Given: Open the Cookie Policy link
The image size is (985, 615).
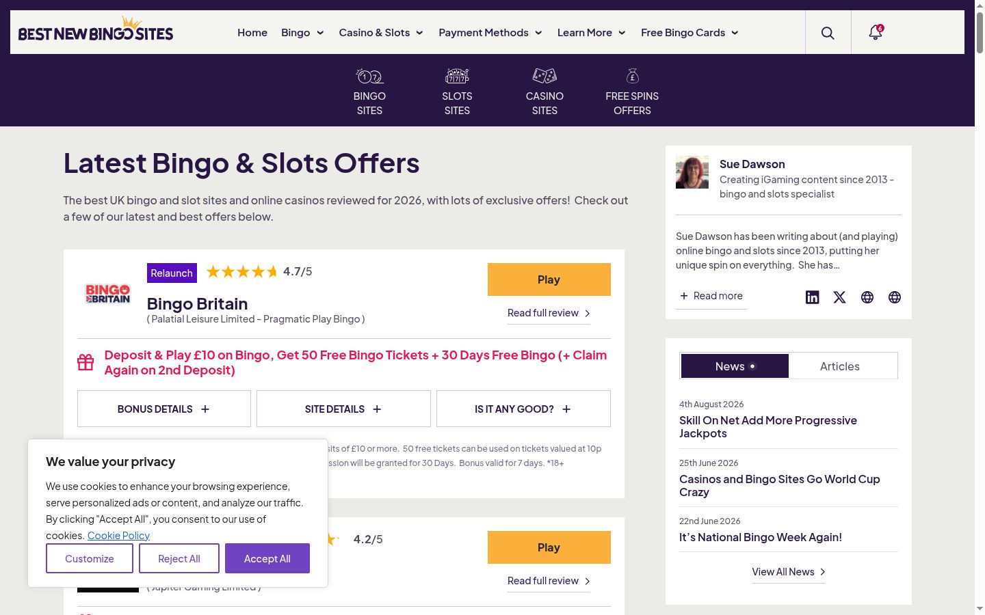Looking at the screenshot, I should (118, 536).
